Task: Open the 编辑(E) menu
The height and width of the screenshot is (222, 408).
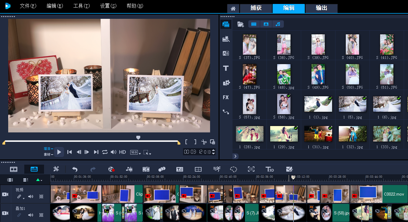Action: (55, 6)
